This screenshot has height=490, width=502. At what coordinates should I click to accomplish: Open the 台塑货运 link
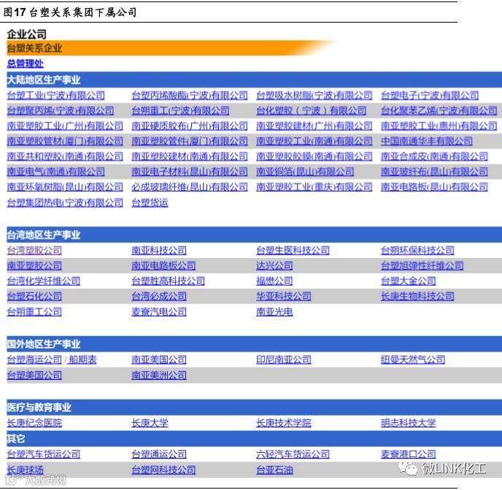tap(150, 203)
